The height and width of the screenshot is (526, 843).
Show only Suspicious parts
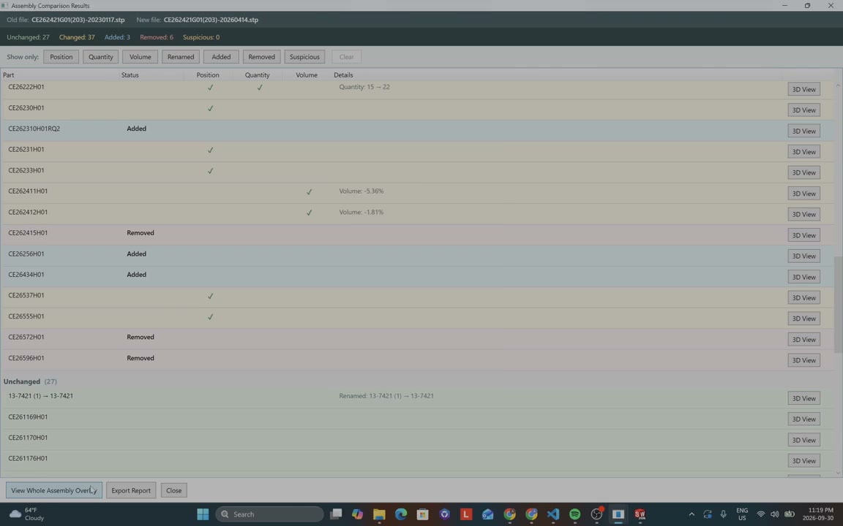pyautogui.click(x=304, y=57)
